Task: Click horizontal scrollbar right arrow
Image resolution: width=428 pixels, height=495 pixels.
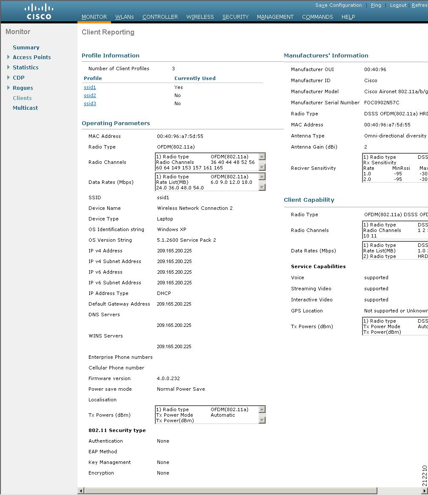Action: [x=425, y=491]
